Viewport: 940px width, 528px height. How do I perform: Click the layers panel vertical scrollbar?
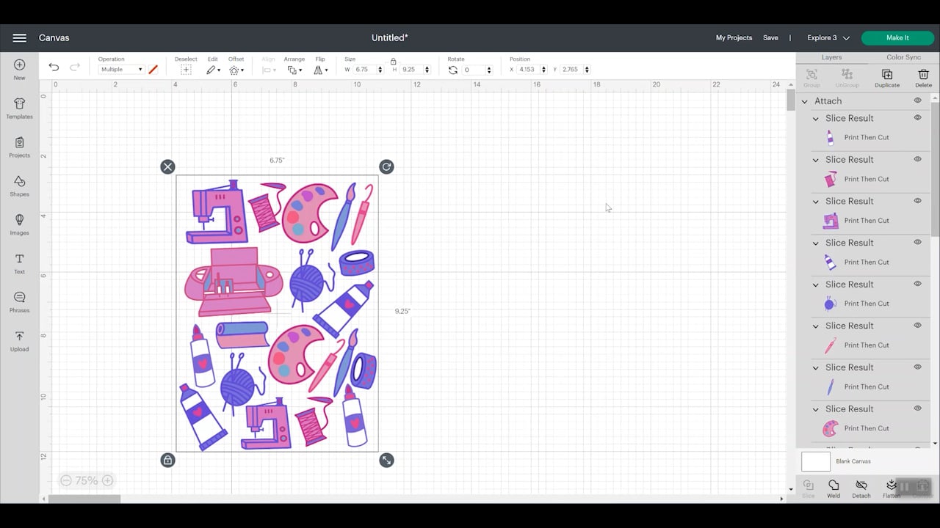[935, 169]
